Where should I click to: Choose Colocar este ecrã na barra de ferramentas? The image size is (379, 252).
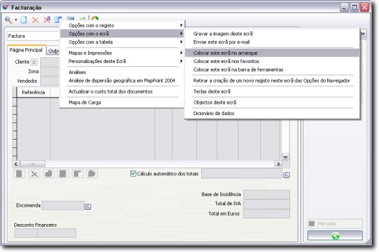click(272, 69)
